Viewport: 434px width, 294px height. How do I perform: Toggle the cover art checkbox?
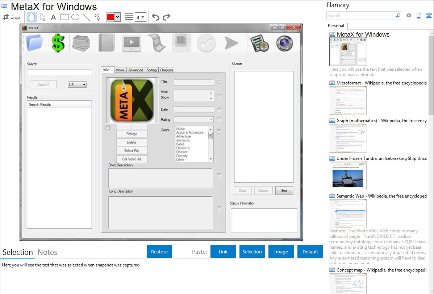[108, 128]
